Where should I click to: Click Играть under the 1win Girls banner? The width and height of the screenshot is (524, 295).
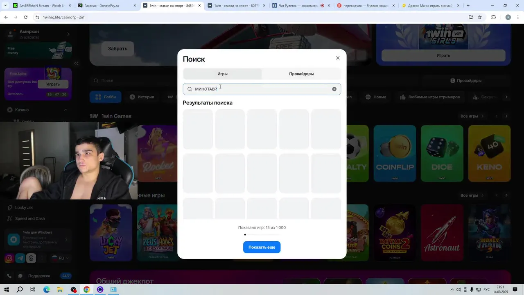(x=443, y=55)
